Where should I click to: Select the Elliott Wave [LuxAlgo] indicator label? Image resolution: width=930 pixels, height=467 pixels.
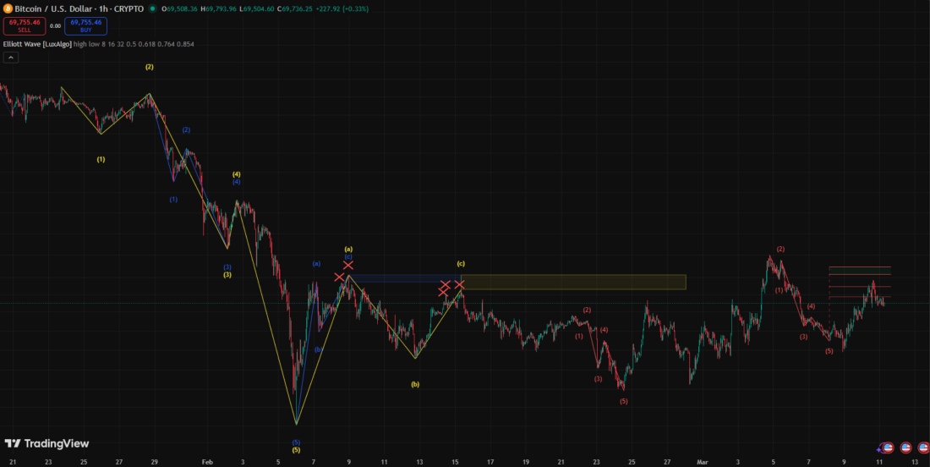(37, 45)
